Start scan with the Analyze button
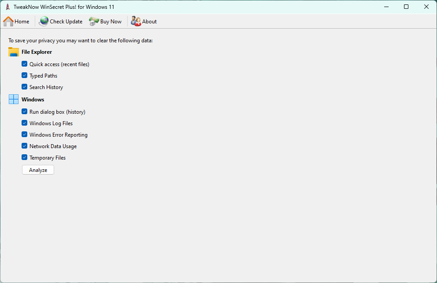The height and width of the screenshot is (283, 437). point(38,170)
